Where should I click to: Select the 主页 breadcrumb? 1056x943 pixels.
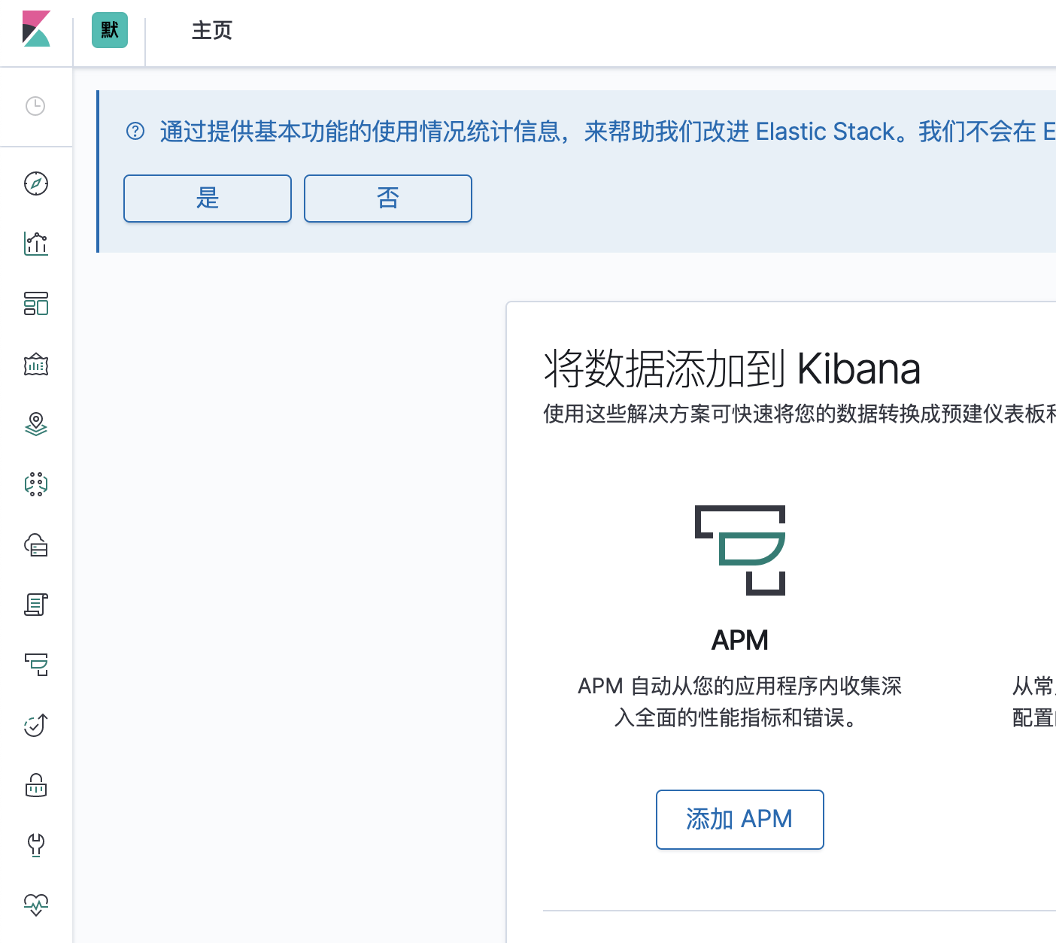coord(212,31)
